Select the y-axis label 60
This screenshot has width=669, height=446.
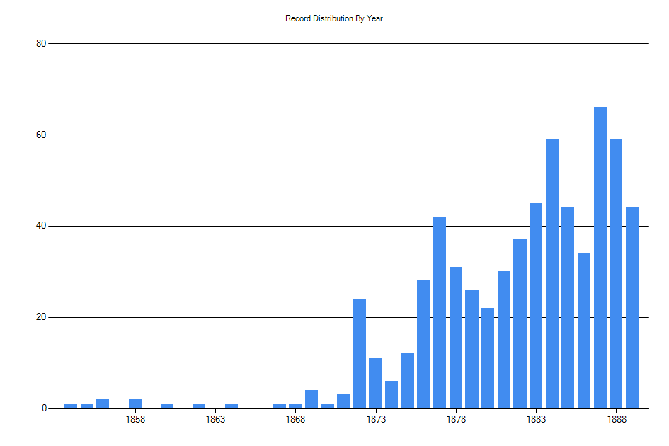coord(41,135)
